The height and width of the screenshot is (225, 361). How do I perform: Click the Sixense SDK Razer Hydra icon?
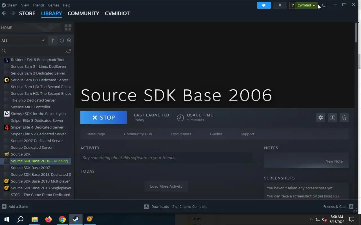point(6,114)
